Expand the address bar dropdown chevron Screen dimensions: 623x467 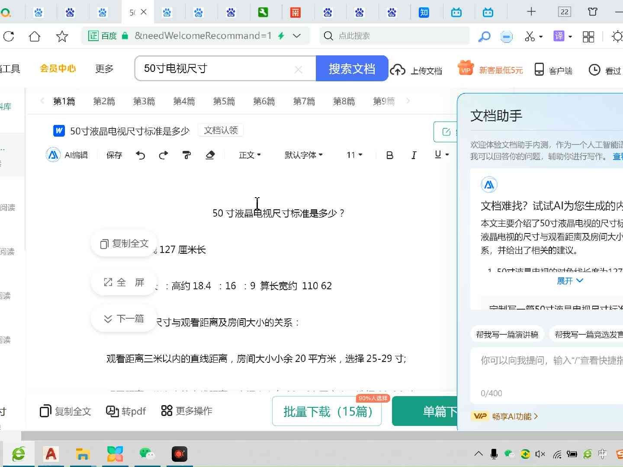[297, 36]
